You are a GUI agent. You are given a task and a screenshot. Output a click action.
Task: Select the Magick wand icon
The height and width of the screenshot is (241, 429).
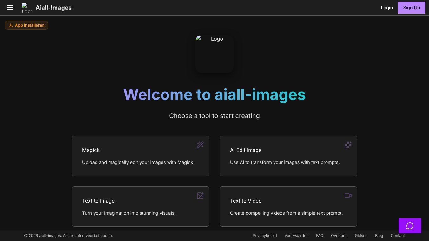[200, 145]
